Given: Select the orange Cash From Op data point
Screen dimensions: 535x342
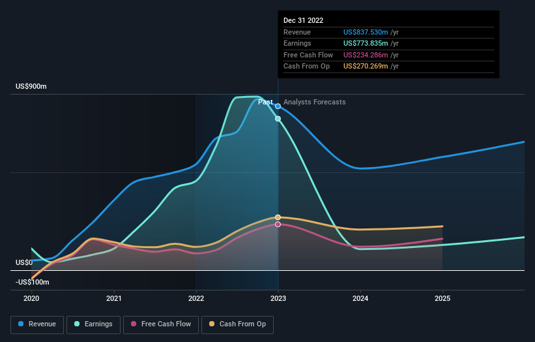Looking at the screenshot, I should point(278,217).
